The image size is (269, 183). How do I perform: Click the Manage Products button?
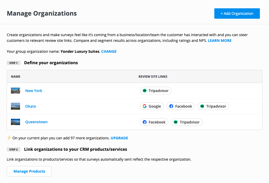pos(29,171)
